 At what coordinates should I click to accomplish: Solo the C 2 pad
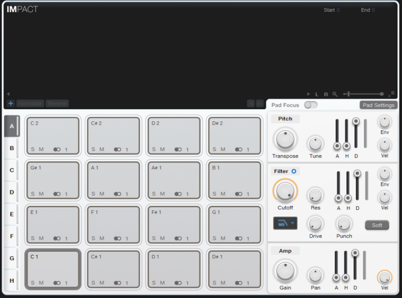point(33,150)
